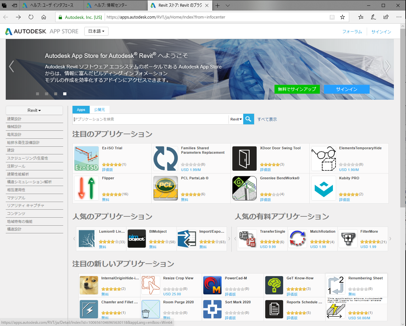Open the header サインイン link
The image size is (406, 326).
[381, 32]
